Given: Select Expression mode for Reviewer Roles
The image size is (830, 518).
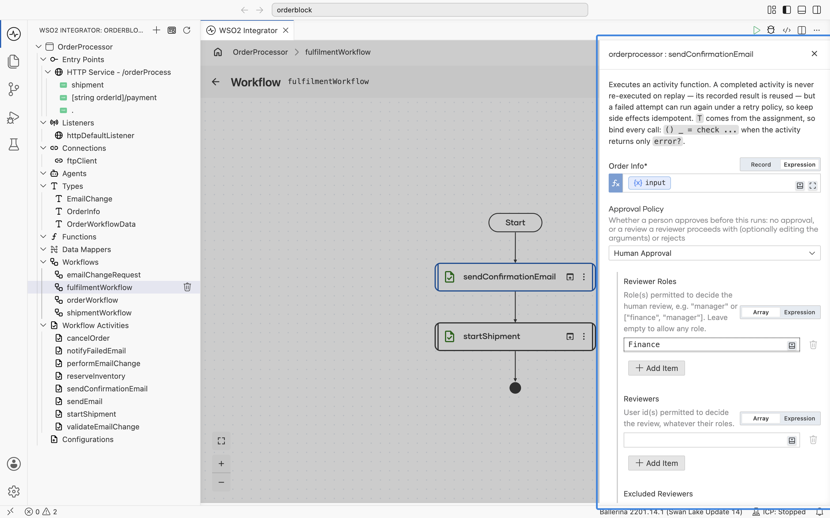Looking at the screenshot, I should point(799,312).
